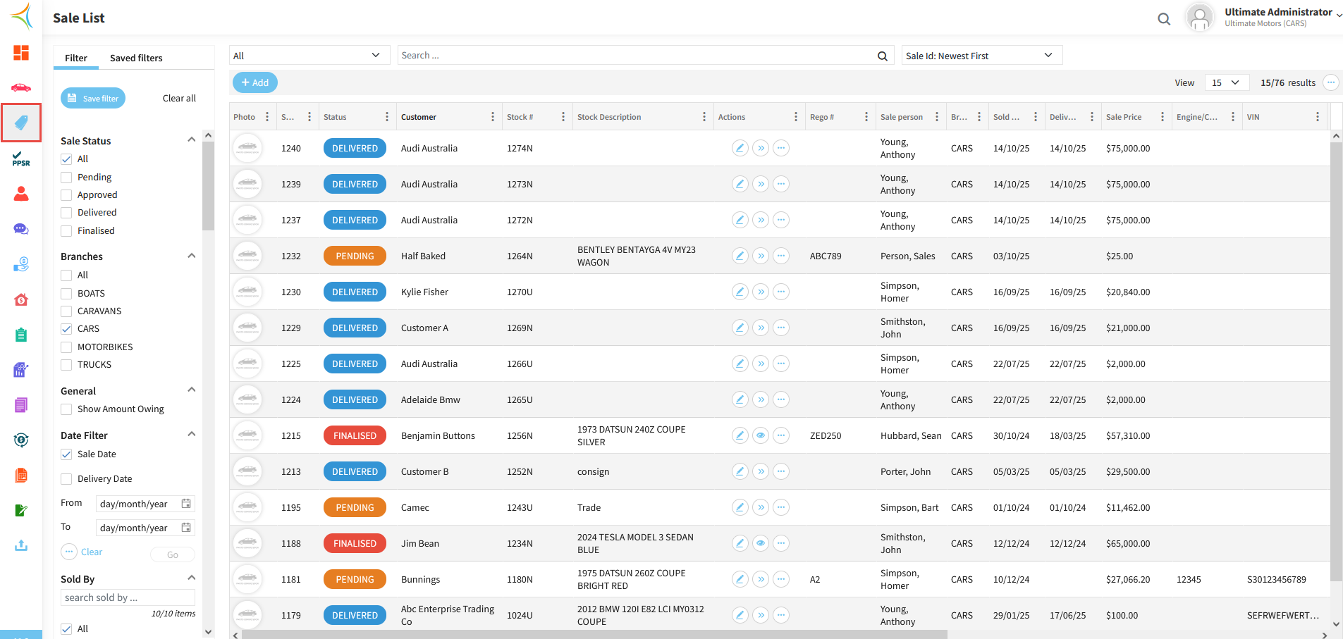Screen dimensions: 1343x639
Task: Click the magnifier icon in the top header
Action: point(1164,19)
